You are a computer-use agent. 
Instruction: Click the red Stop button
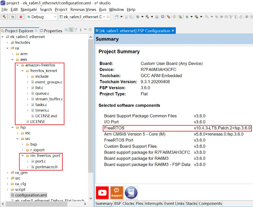click(21, 17)
